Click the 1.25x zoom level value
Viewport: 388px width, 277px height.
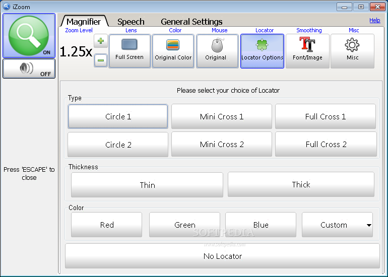(76, 51)
